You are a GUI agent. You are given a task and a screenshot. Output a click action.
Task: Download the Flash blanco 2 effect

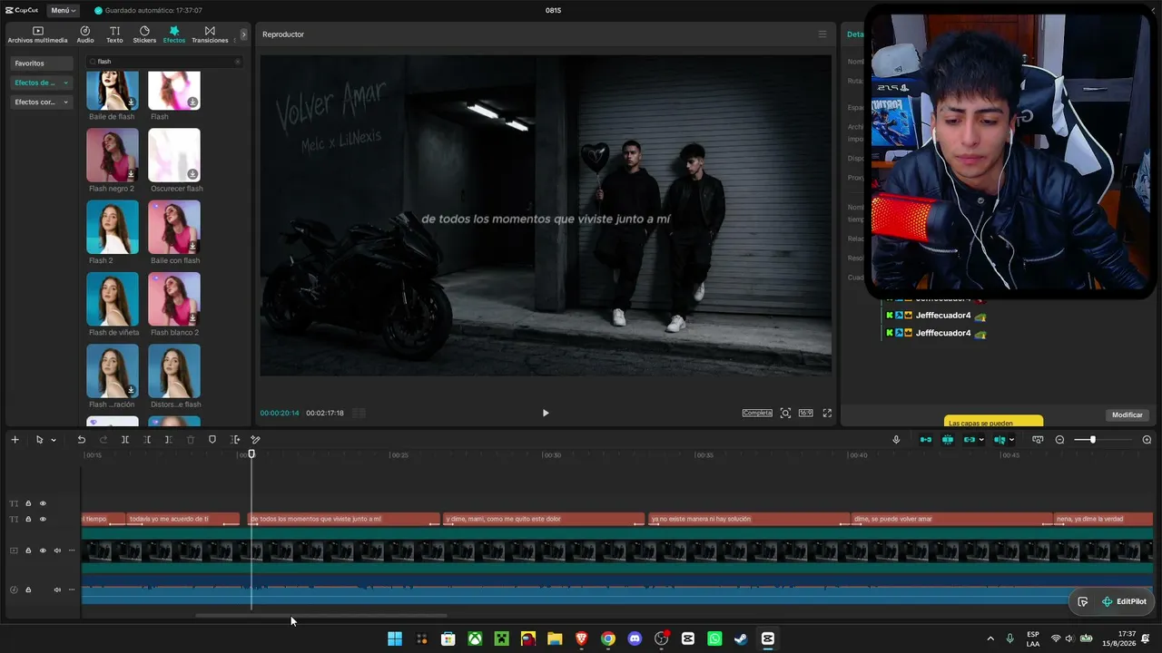(x=192, y=318)
